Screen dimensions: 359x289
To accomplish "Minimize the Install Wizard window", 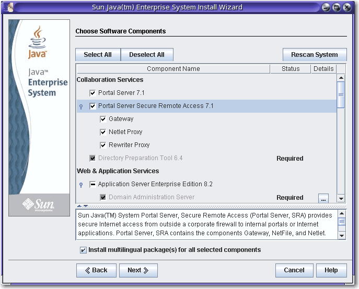I will [x=326, y=7].
